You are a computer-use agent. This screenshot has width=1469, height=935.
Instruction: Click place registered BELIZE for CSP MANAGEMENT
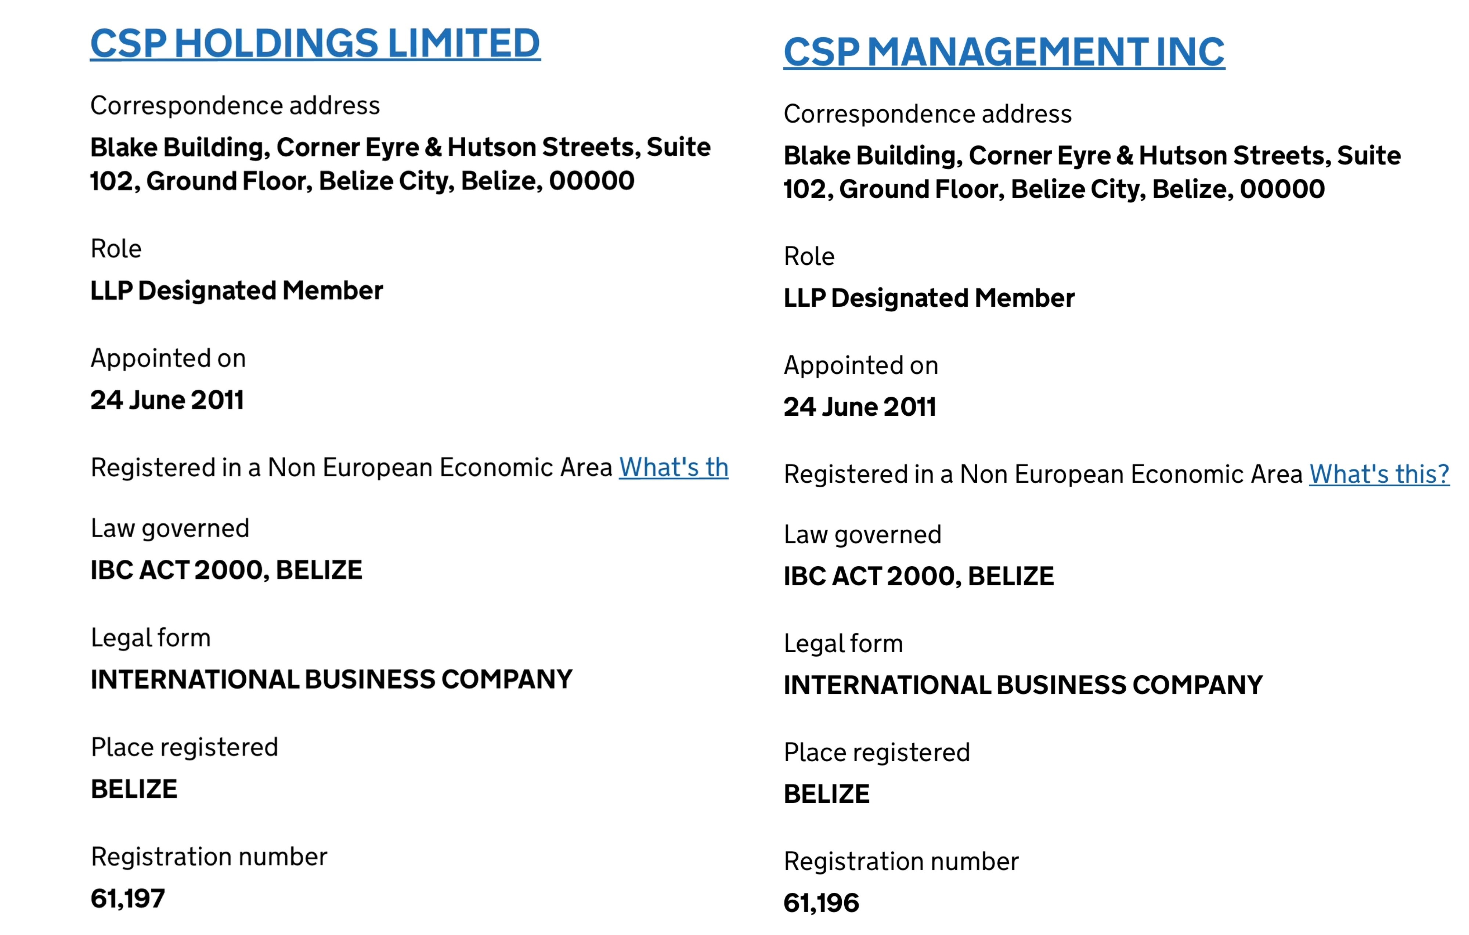tap(827, 794)
